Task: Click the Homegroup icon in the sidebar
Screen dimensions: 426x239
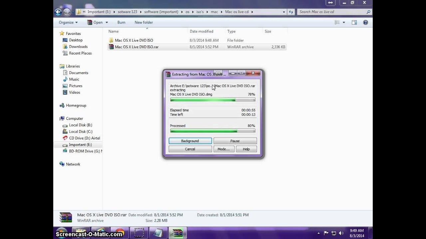Action: 62,105
